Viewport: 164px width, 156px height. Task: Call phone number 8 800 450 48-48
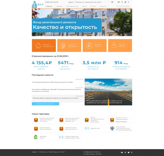(52, 2)
